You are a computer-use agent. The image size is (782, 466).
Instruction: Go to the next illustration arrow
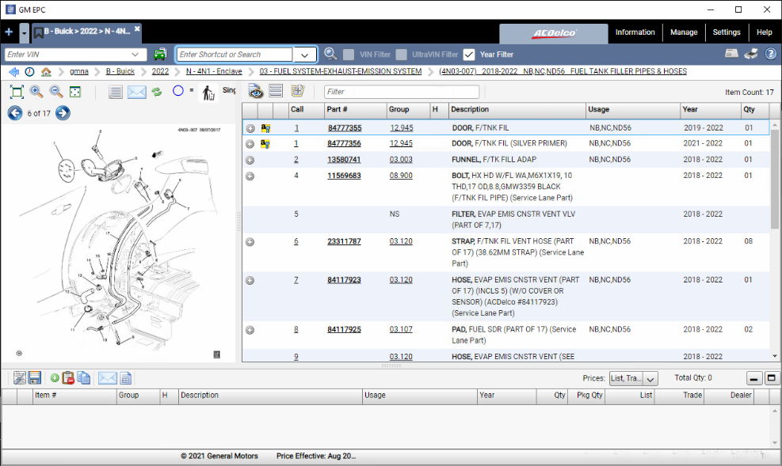click(x=63, y=113)
